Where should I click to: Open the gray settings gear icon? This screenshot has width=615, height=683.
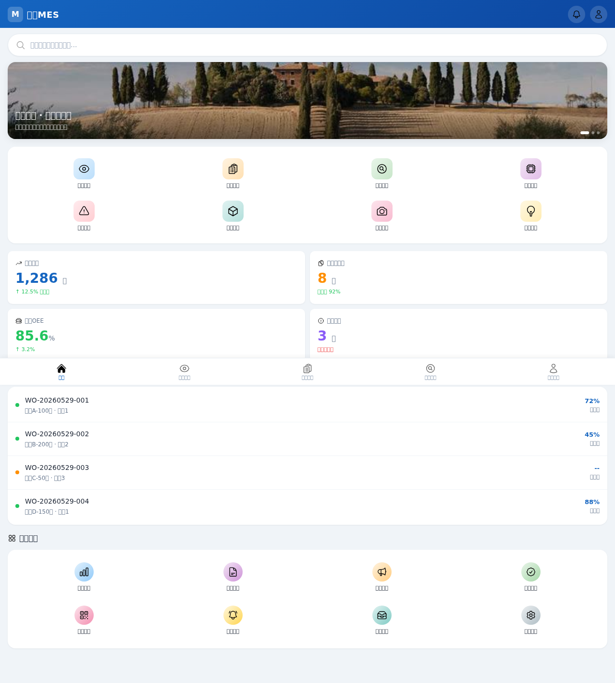click(x=531, y=615)
